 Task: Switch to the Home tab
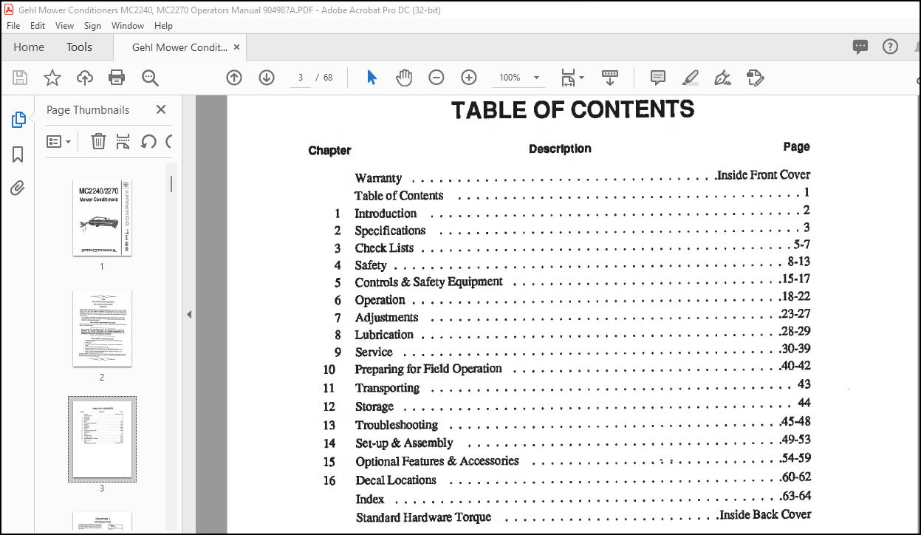29,47
